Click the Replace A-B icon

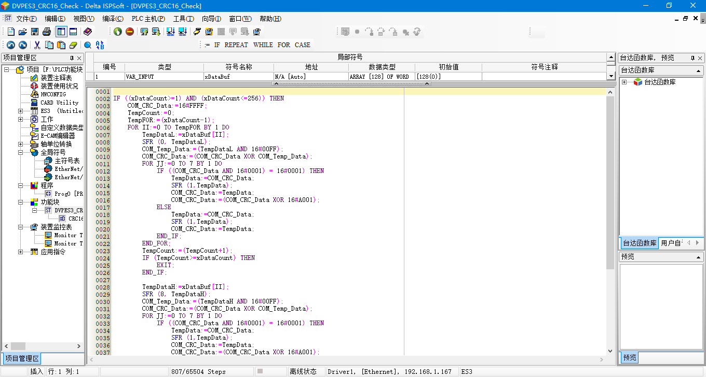pyautogui.click(x=100, y=45)
